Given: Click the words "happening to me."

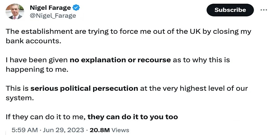Looking at the screenshot, I should pos(36,69).
